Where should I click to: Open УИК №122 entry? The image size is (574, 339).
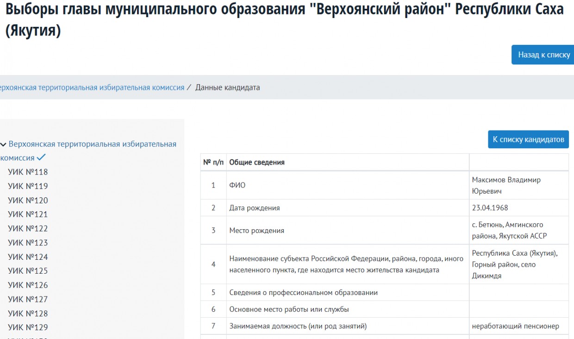tap(28, 229)
